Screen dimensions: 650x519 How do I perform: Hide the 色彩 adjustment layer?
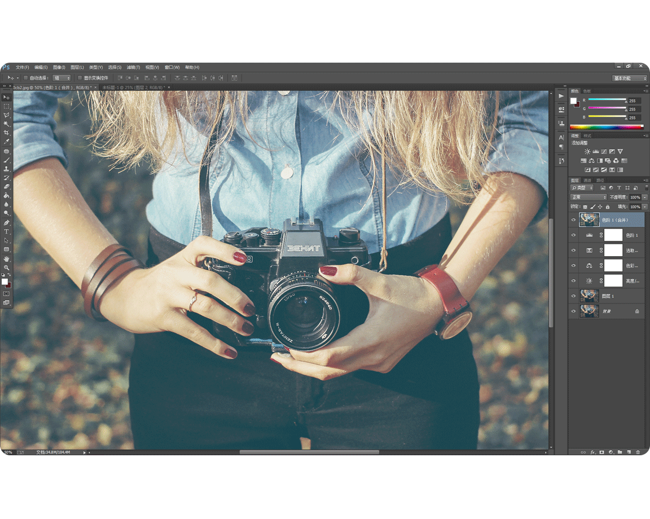[x=574, y=266]
